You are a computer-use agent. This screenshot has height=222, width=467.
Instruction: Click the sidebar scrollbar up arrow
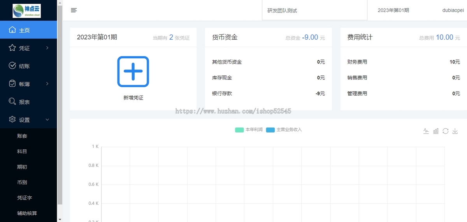point(60,2)
